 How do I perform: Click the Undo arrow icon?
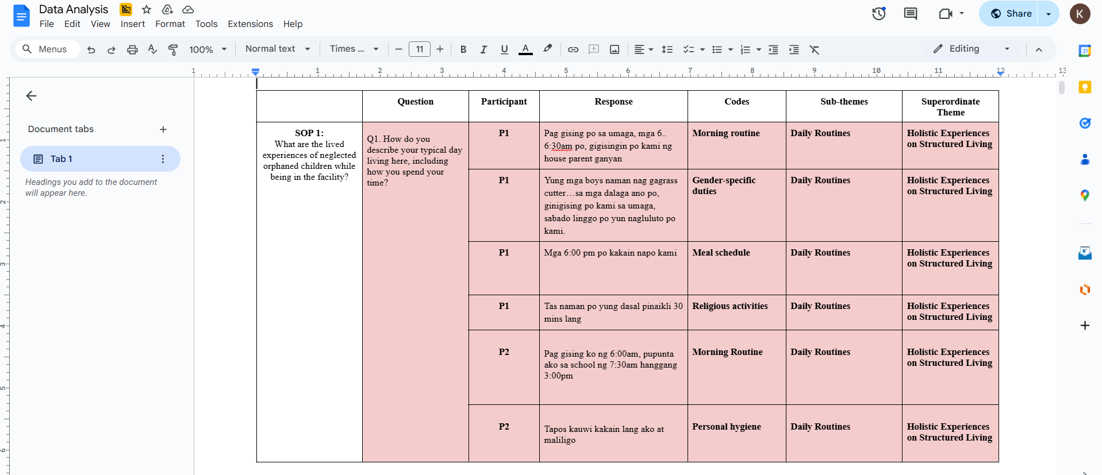pos(91,49)
